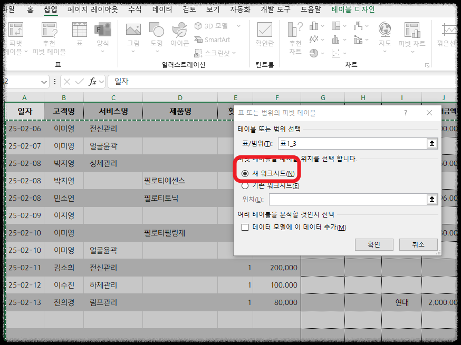
Task: Collapse dialog via 표/범위 range selector arrow
Action: point(431,143)
